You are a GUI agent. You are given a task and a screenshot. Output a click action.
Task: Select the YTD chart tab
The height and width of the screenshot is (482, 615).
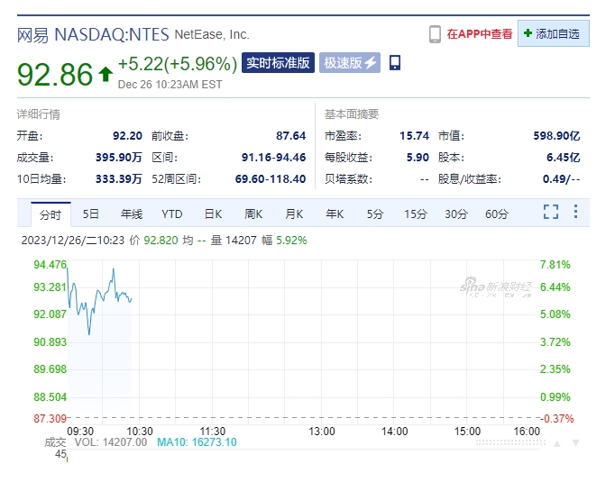coord(172,214)
